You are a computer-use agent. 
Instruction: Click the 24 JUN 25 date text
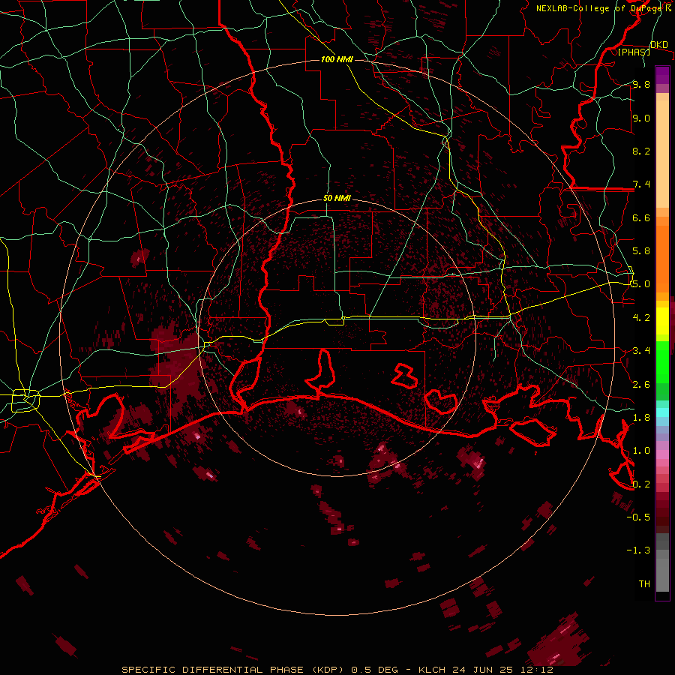pos(484,670)
